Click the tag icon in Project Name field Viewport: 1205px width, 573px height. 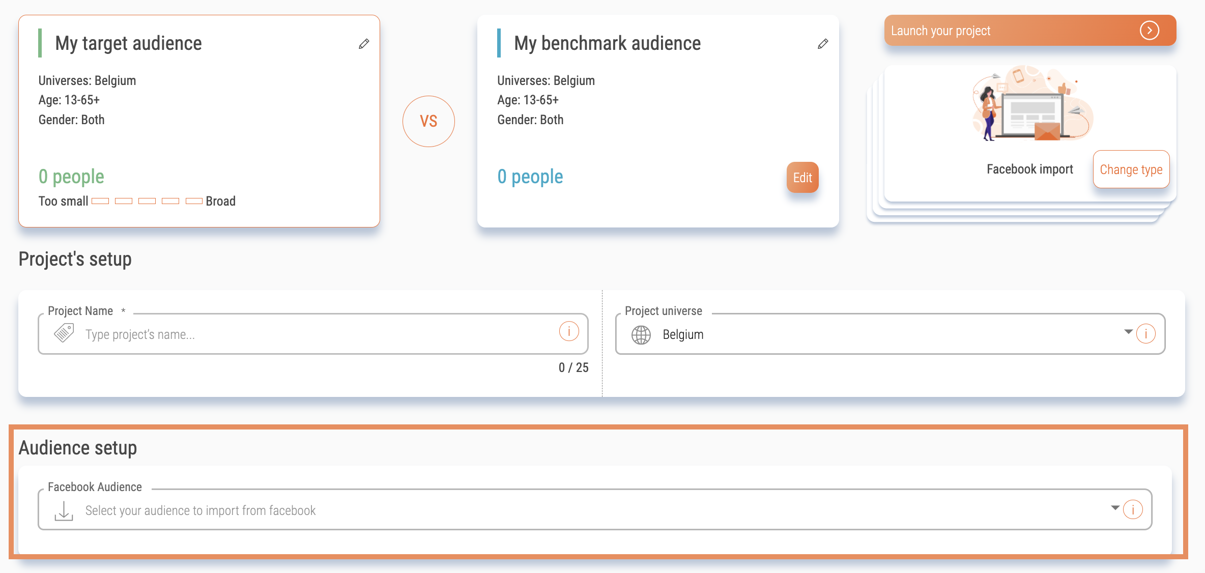(x=64, y=333)
